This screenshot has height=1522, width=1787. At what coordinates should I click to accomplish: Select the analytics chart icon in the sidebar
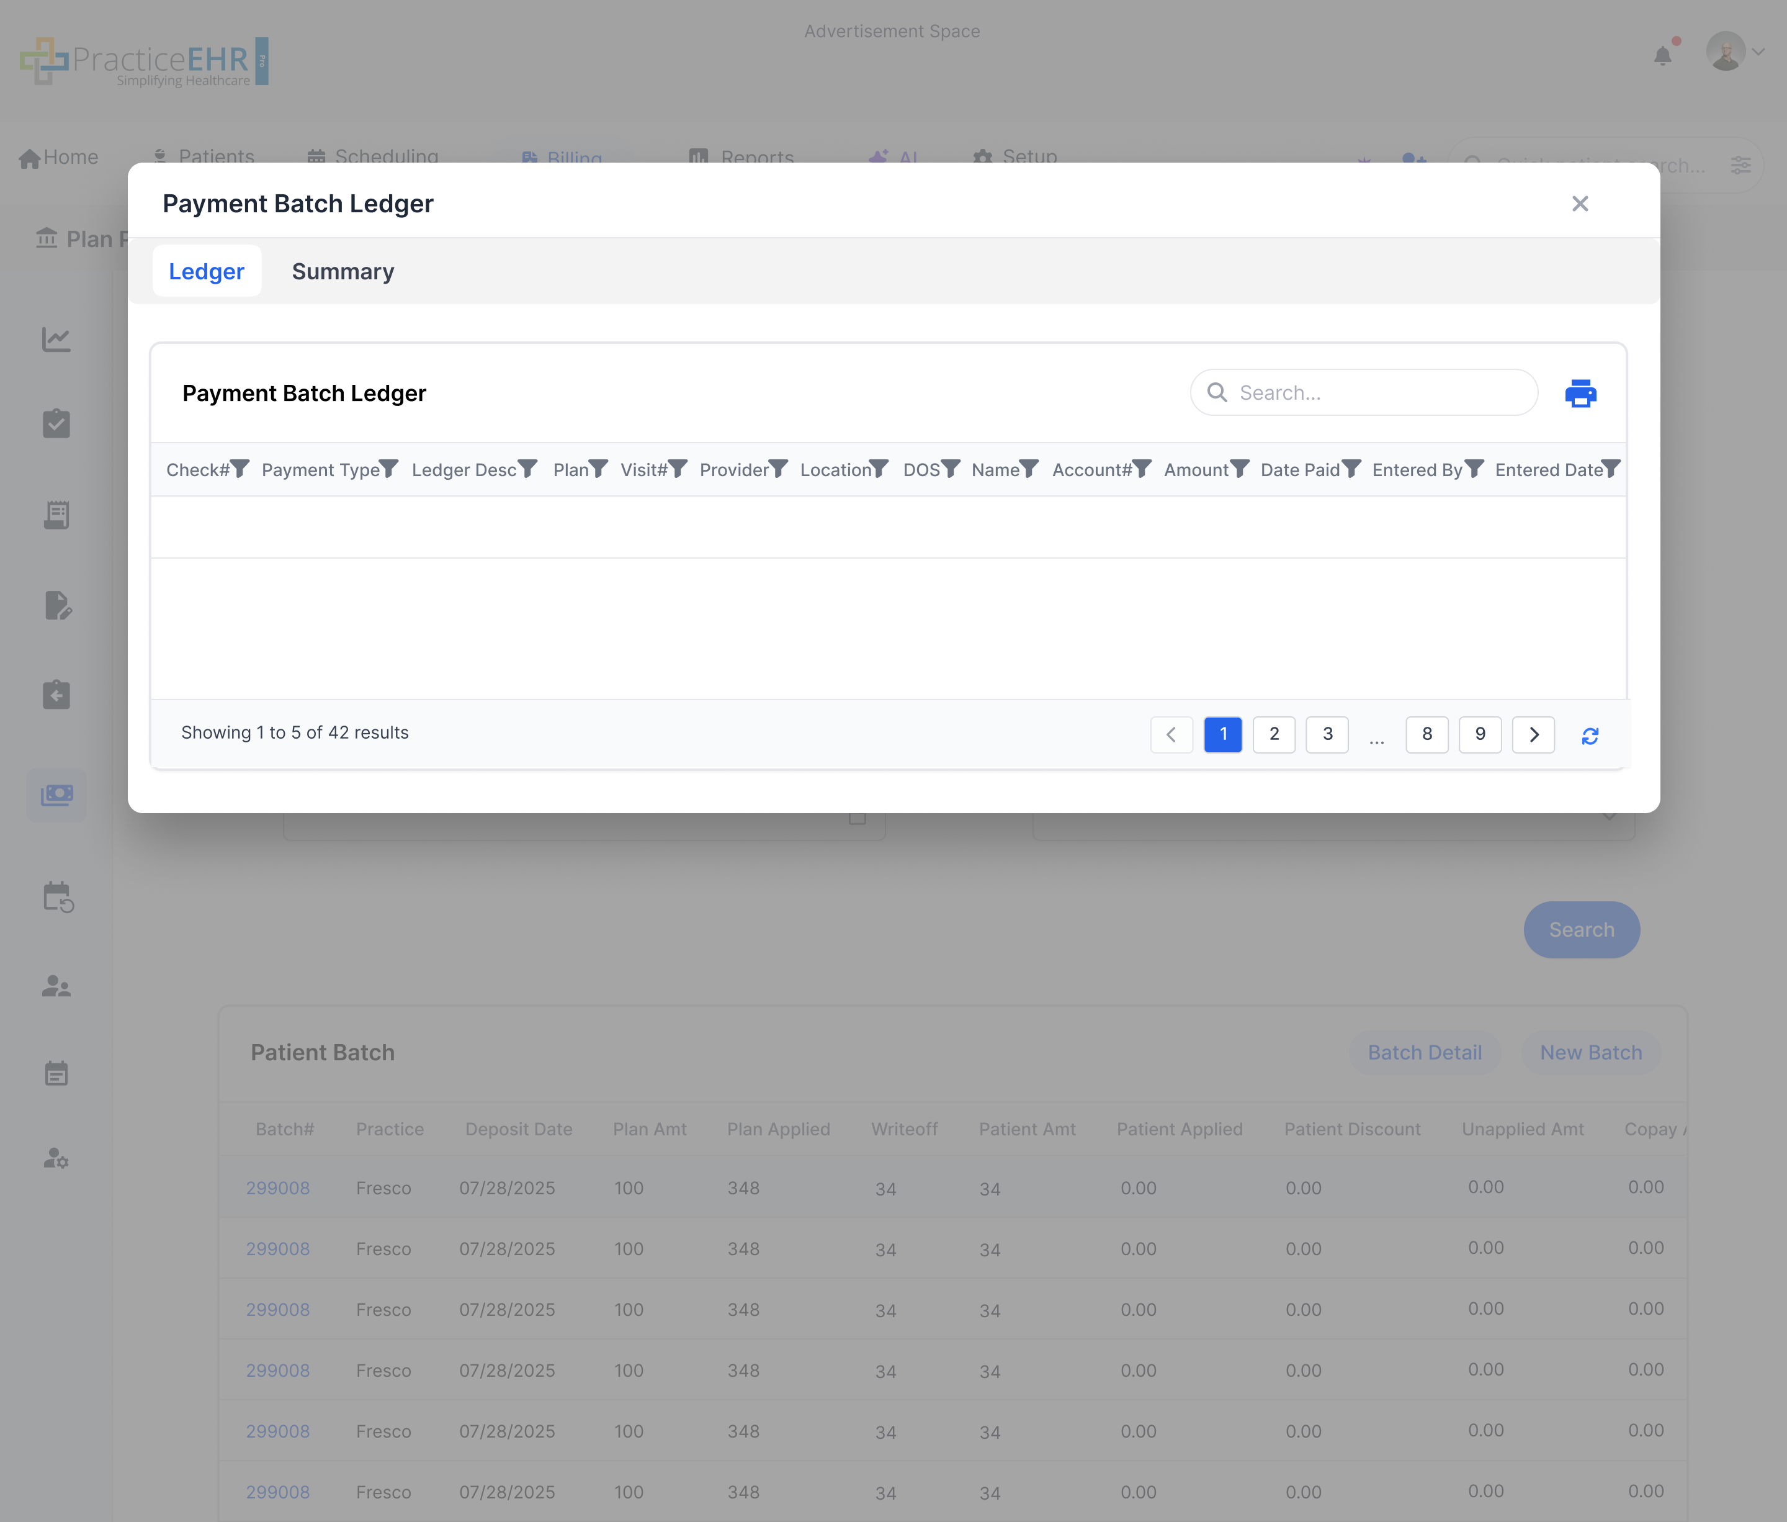click(56, 339)
